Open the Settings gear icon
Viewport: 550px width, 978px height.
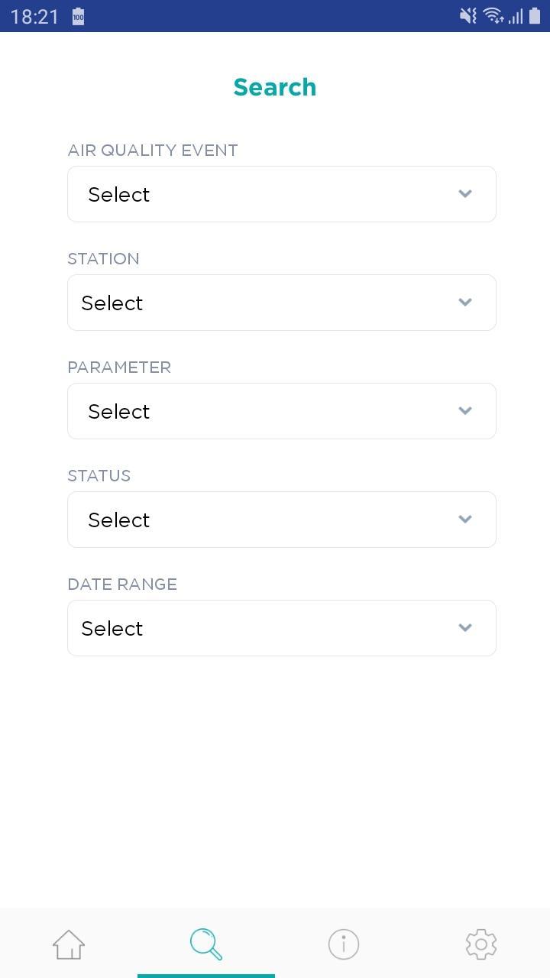pos(481,944)
